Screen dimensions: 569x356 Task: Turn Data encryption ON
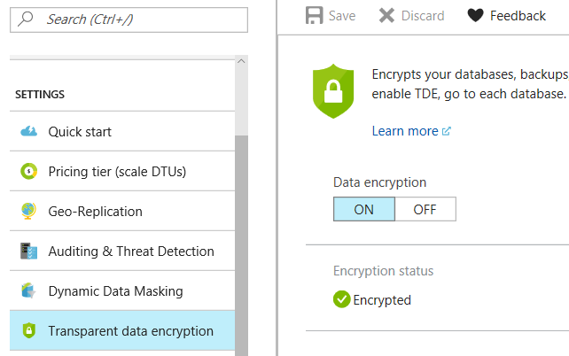pyautogui.click(x=363, y=210)
